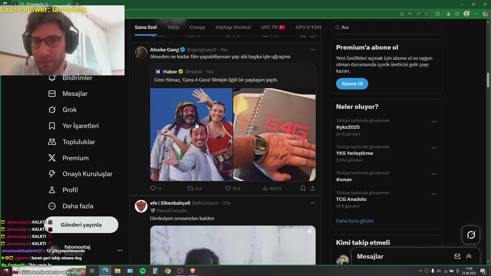The image size is (491, 276).
Task: Open the G4G notebook photo
Action: click(274, 135)
